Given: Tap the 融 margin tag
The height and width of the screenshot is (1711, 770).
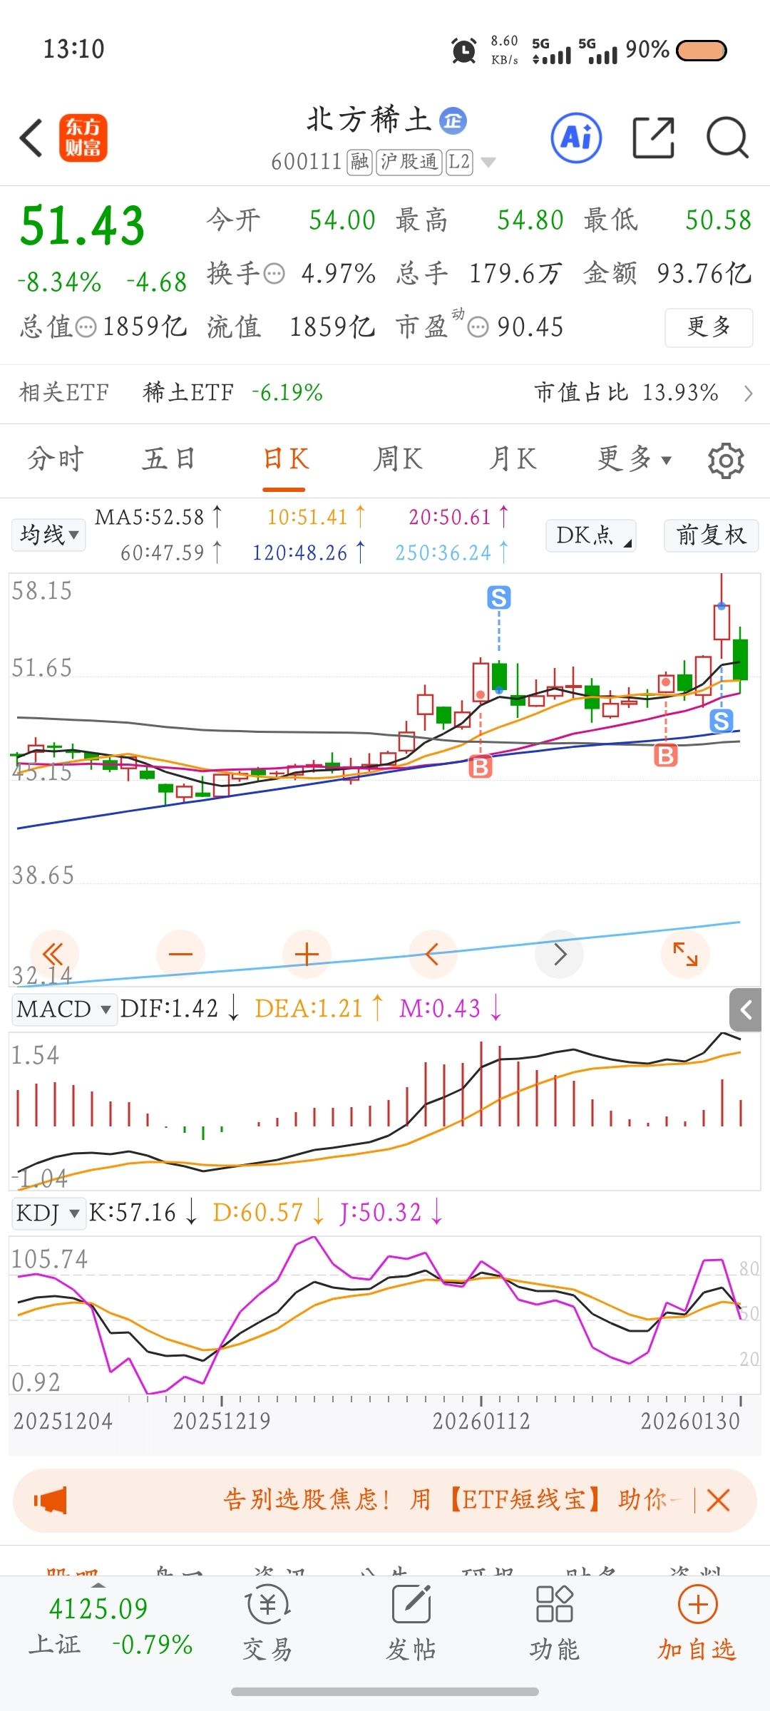Looking at the screenshot, I should coord(359,163).
